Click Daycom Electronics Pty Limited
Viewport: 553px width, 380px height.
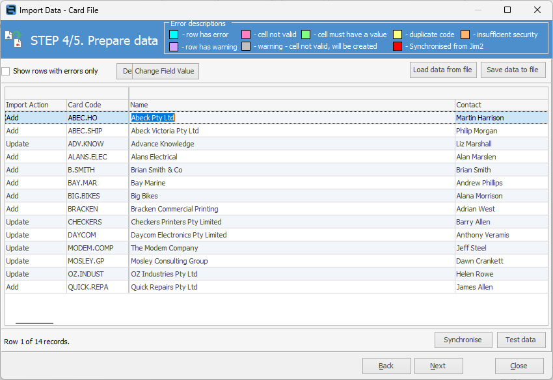tap(292, 236)
